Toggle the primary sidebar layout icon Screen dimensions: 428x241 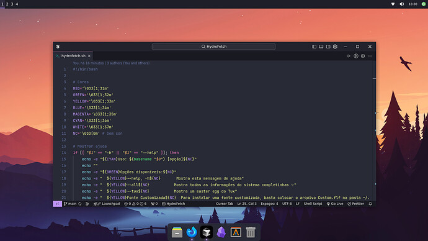314,47
